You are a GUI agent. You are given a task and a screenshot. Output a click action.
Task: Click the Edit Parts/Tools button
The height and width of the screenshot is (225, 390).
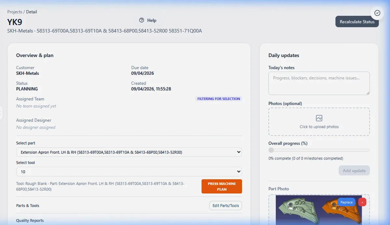(x=226, y=205)
